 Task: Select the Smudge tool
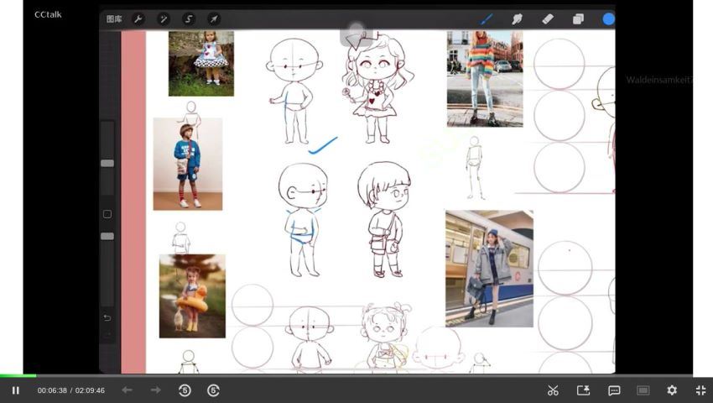(x=517, y=19)
